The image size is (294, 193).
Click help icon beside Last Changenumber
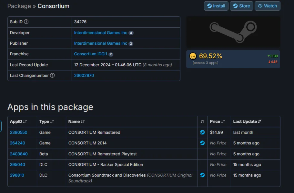[x=52, y=75]
